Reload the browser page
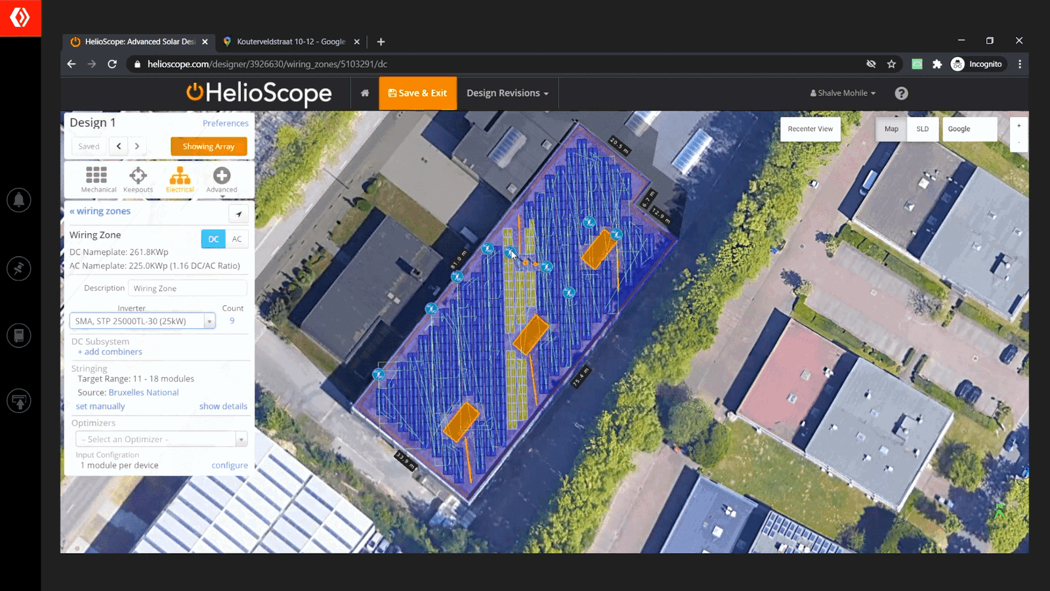Image resolution: width=1050 pixels, height=591 pixels. point(112,64)
